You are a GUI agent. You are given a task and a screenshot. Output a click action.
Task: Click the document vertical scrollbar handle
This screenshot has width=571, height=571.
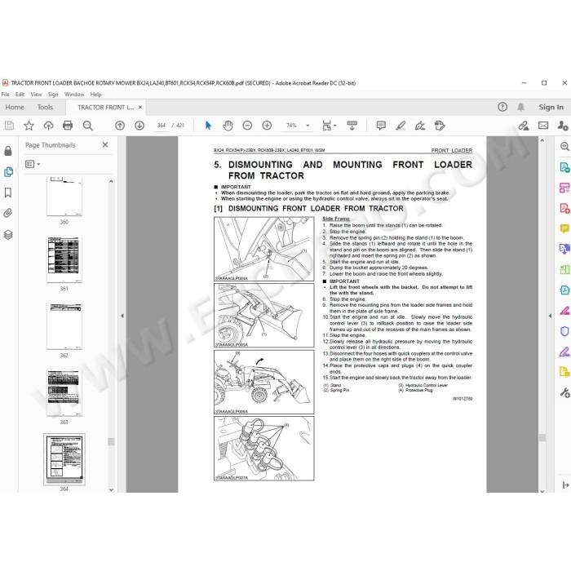point(542,437)
